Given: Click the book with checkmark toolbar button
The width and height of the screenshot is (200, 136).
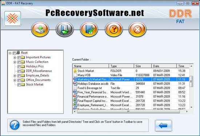Looking at the screenshot, I should pos(89,30).
